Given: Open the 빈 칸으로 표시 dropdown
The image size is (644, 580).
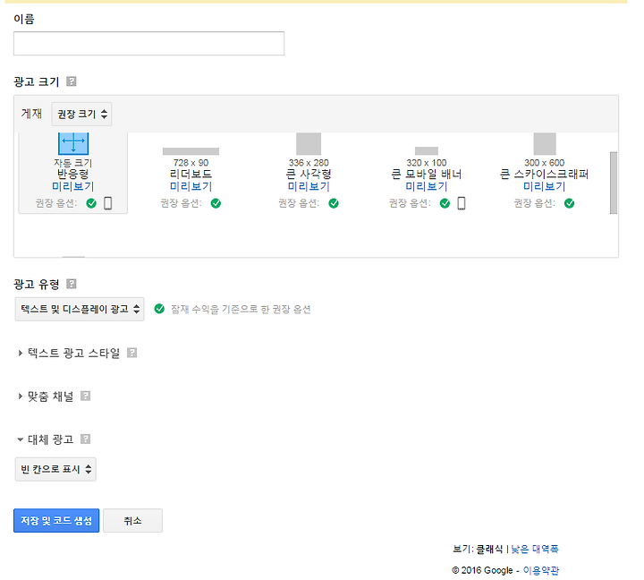Looking at the screenshot, I should pyautogui.click(x=55, y=469).
